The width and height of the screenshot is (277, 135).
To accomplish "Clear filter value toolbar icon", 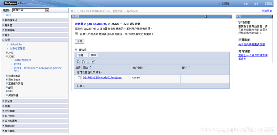I will tap(93, 62).
